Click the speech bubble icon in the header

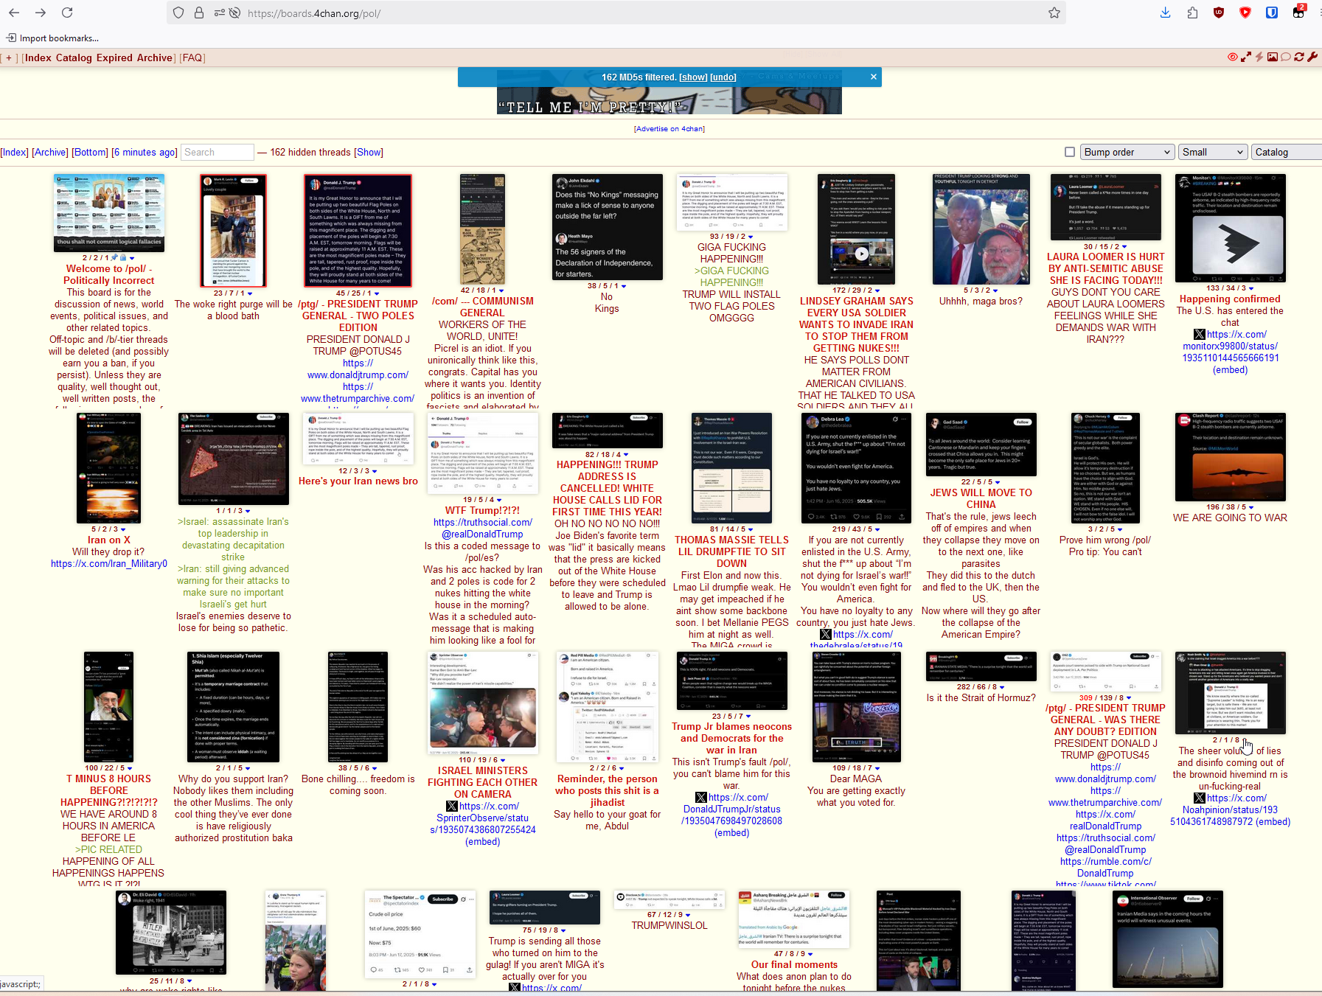1286,57
